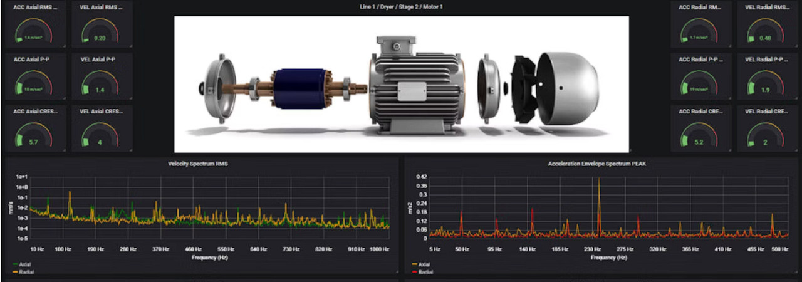Viewport: 802px width, 282px height.
Task: Click the ACC Radial crest gauge value 5.2
Action: (700, 142)
